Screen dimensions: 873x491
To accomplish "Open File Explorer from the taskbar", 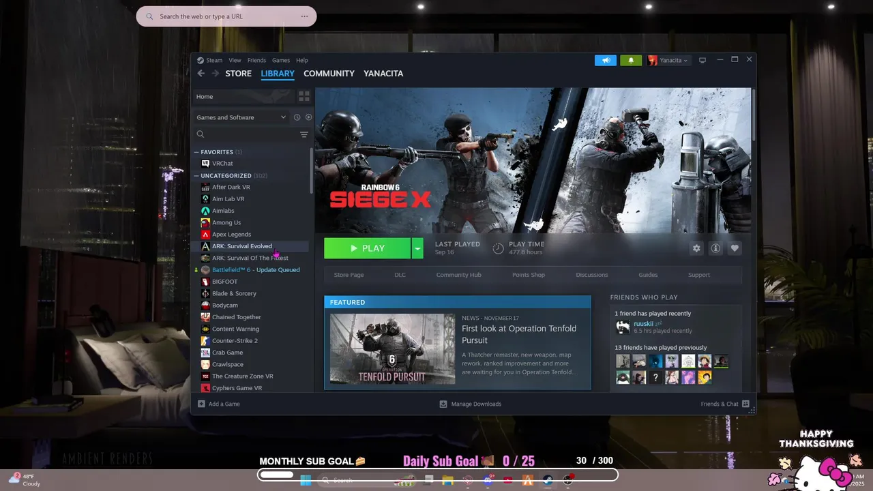I will pos(448,480).
